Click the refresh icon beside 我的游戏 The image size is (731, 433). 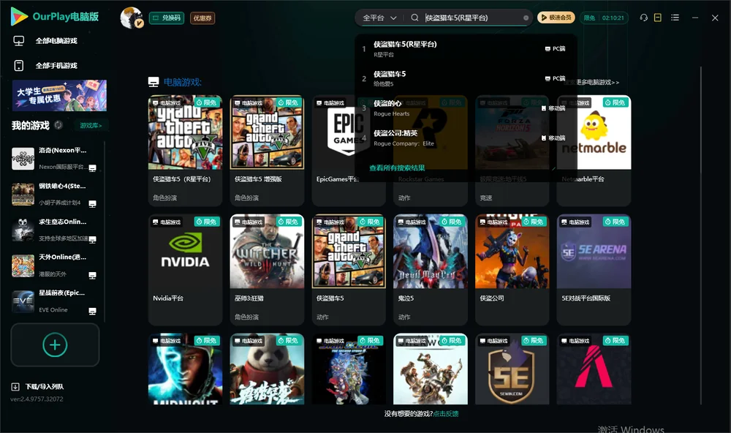(58, 125)
